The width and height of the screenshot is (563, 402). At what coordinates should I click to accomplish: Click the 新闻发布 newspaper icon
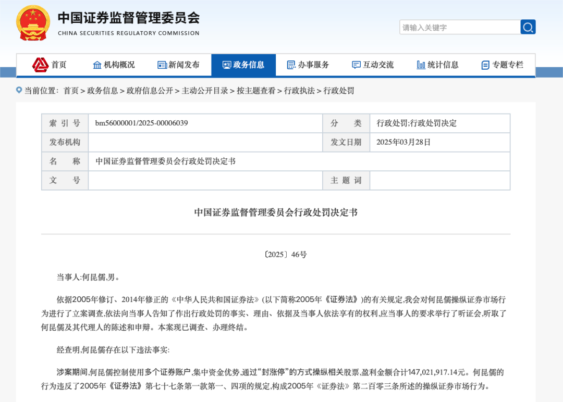pyautogui.click(x=162, y=65)
